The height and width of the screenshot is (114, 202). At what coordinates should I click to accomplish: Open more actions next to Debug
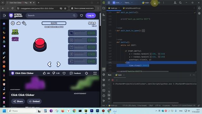pyautogui.click(x=163, y=3)
